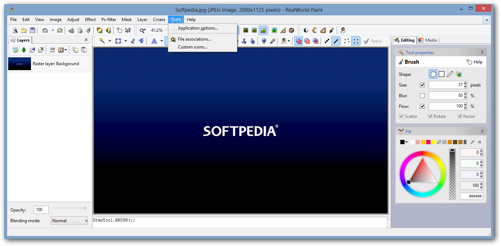Viewport: 501px width, 246px height.
Task: Undo the last action with the undo arrow
Action: [45, 30]
